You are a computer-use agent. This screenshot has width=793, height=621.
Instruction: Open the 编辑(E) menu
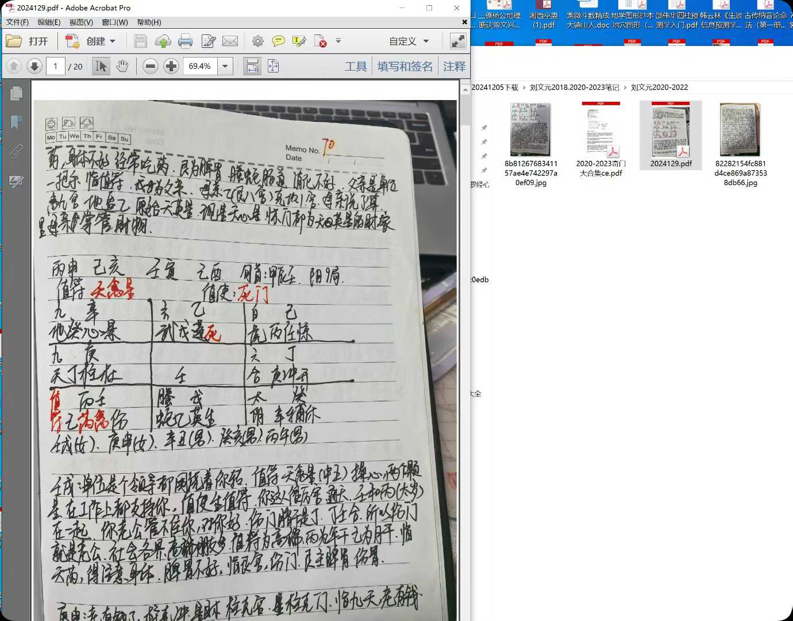[49, 22]
